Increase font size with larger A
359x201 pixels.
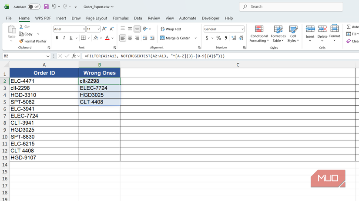tap(104, 29)
